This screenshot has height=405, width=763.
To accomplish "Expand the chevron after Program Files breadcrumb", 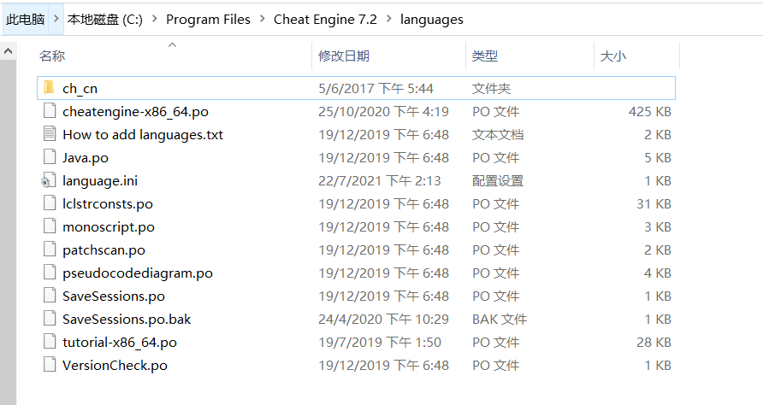I will click(x=263, y=19).
